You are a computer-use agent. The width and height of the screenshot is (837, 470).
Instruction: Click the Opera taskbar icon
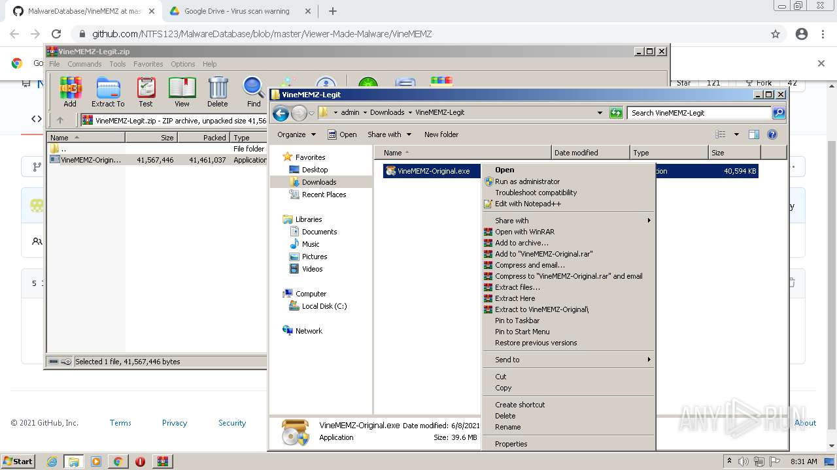[x=140, y=462]
